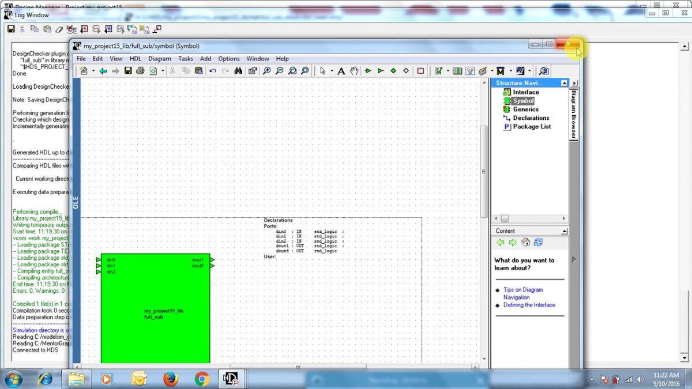Open the dropdown beside ModelSim icon
This screenshot has width=692, height=389.
pyautogui.click(x=510, y=71)
